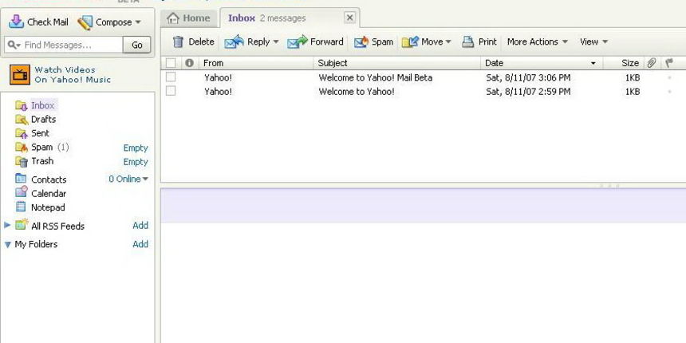Click the Spam envelope icon
This screenshot has height=343, width=686.
[361, 42]
